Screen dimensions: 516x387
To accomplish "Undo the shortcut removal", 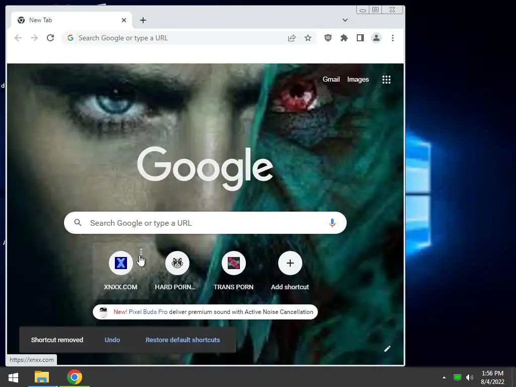I will tap(112, 340).
